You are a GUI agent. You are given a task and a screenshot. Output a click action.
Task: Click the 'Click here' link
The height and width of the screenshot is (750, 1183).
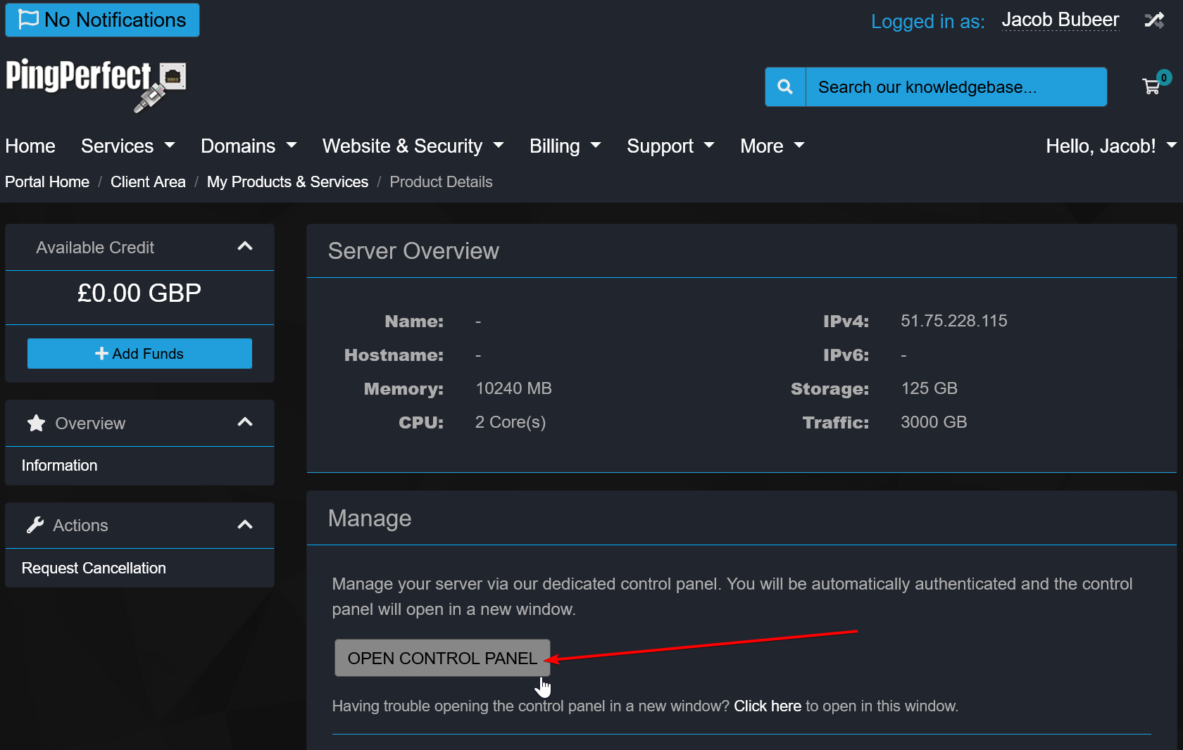pos(767,706)
